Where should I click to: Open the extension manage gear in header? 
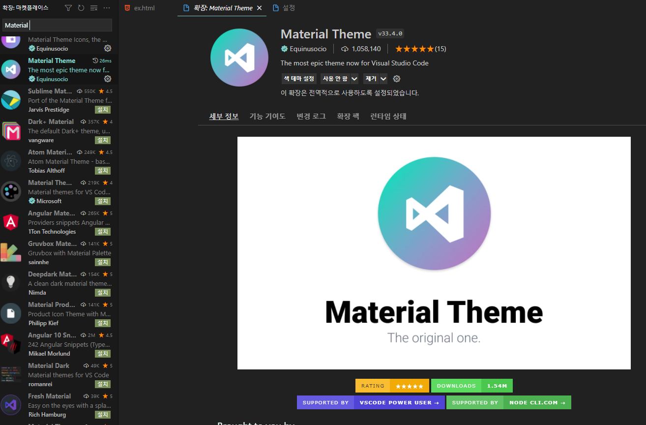pos(397,79)
